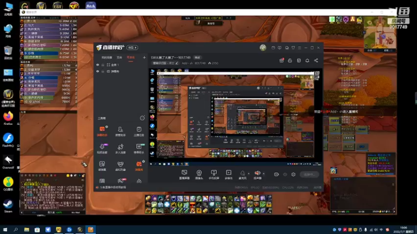The image size is (417, 234).
Task: Click the gift box icon with the red badge
Action: click(x=281, y=60)
